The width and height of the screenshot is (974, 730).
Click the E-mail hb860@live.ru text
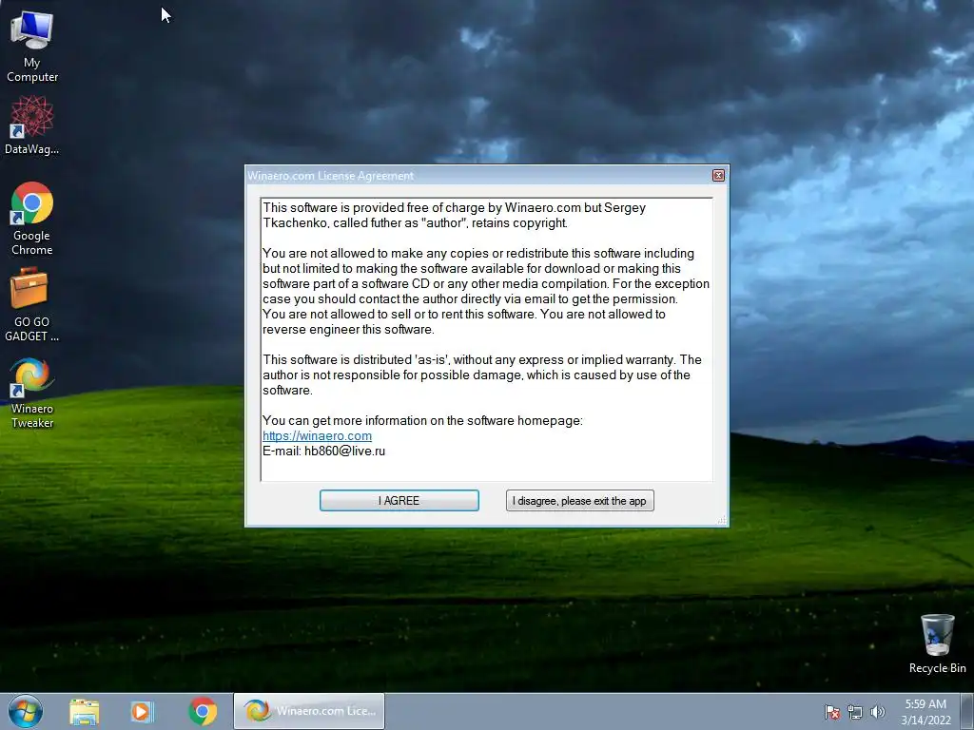click(x=323, y=451)
